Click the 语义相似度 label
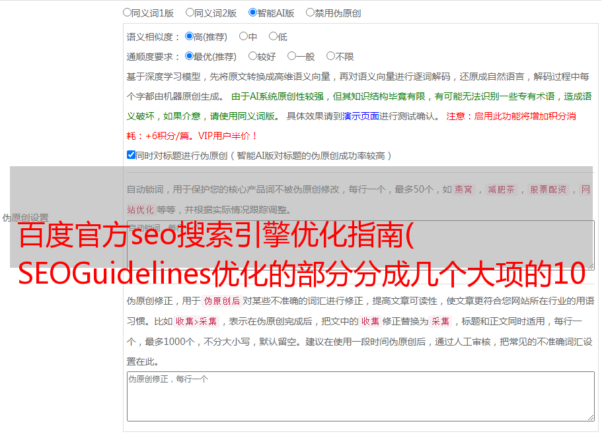This screenshot has height=434, width=602. [153, 37]
